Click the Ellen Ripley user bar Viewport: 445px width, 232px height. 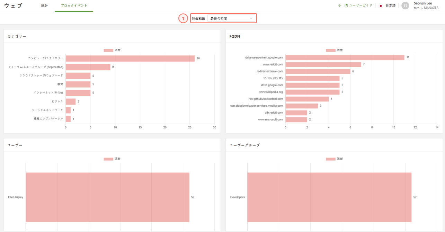point(107,197)
